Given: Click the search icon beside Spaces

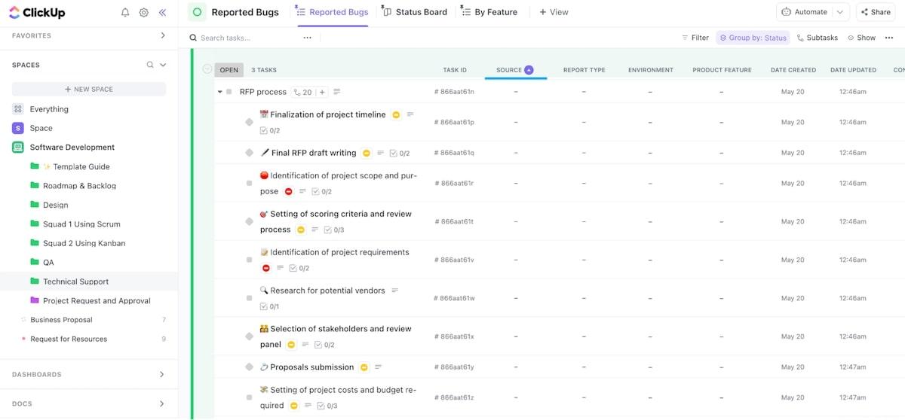Looking at the screenshot, I should point(150,65).
